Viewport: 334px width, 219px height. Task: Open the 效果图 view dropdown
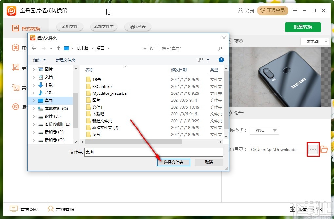314,41
